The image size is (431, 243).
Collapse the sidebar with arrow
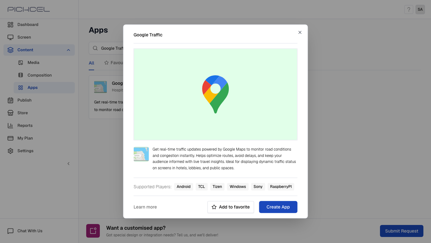coord(68,164)
